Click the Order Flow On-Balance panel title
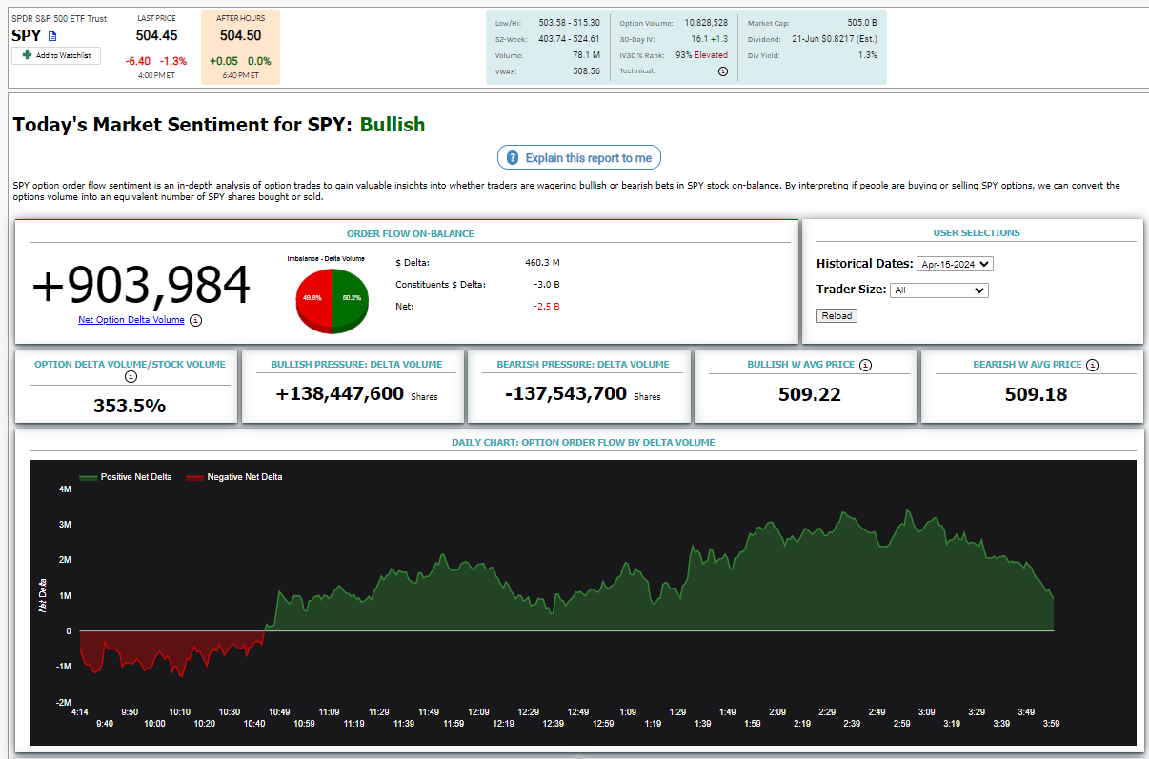This screenshot has width=1149, height=759. [x=411, y=233]
